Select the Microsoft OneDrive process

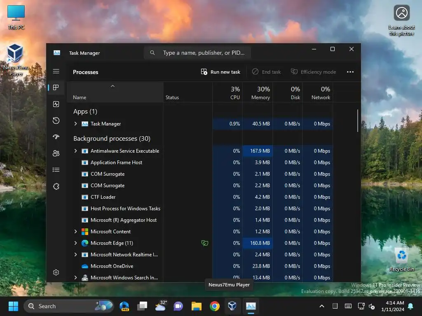(200, 266)
